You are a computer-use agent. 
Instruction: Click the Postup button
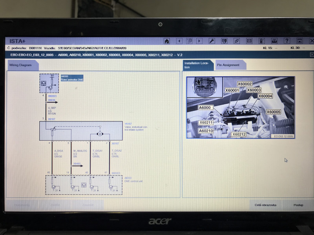(298, 205)
